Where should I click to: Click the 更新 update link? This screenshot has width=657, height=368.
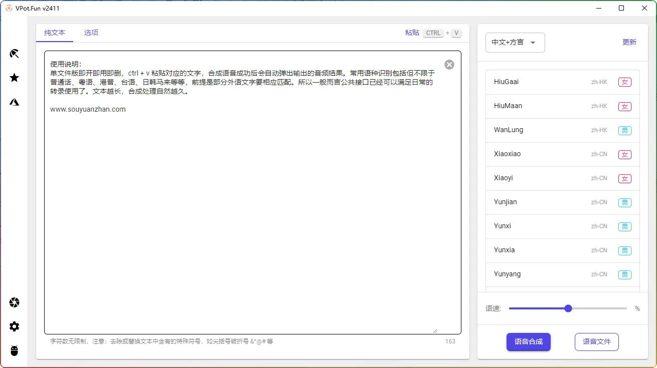[629, 42]
